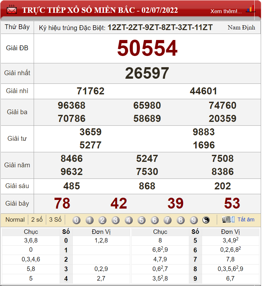Select digit ball 4 filter

[129, 220]
